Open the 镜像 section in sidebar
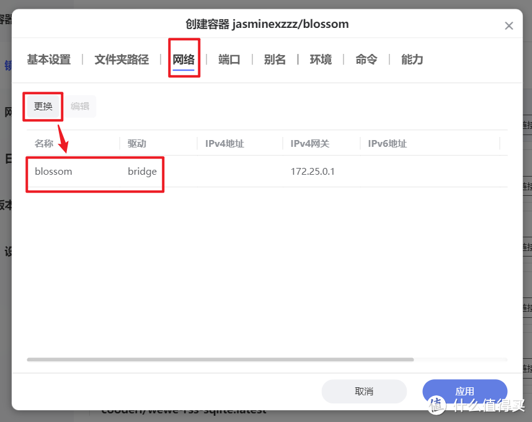Screen dimensions: 532x422 6,65
